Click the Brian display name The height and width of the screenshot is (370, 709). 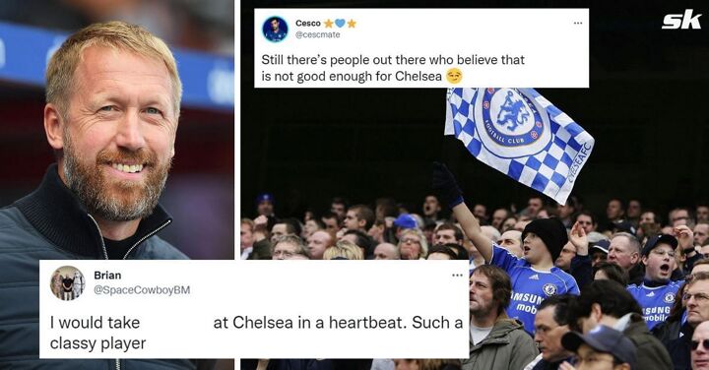[107, 276]
